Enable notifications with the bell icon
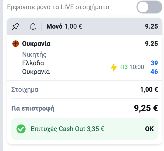The image size is (164, 151). coord(33,26)
